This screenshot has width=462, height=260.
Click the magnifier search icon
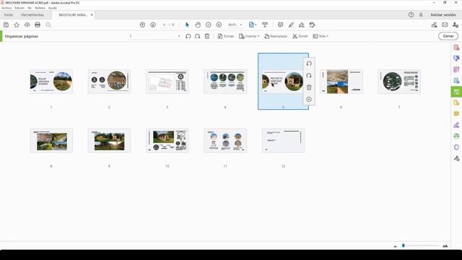[48, 25]
